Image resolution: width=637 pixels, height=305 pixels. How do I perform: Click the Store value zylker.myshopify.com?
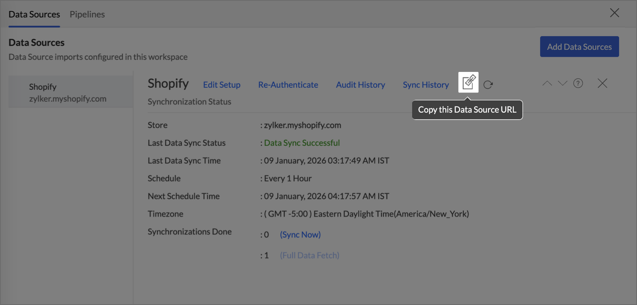(302, 125)
